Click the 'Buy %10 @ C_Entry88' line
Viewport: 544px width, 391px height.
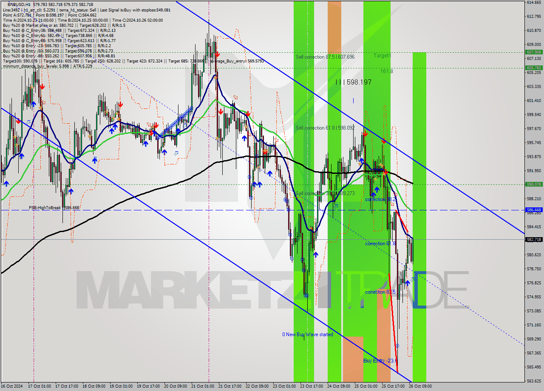pos(59,40)
